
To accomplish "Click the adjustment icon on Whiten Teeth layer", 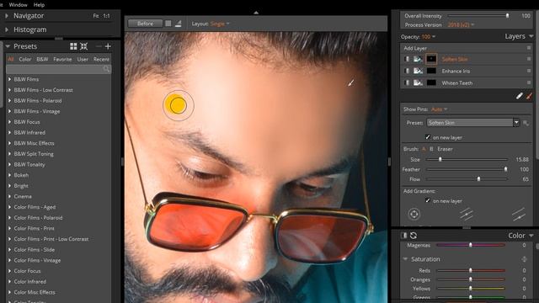I will pyautogui.click(x=418, y=82).
